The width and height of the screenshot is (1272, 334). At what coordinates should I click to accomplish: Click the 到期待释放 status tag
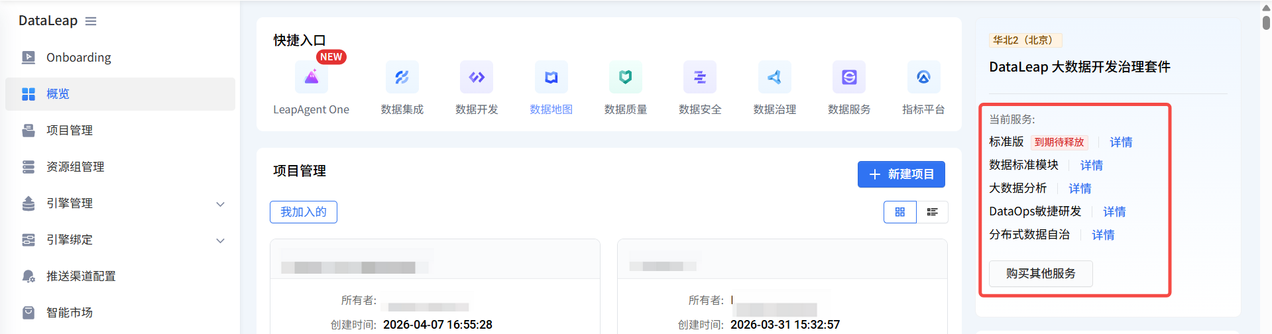(x=1059, y=142)
